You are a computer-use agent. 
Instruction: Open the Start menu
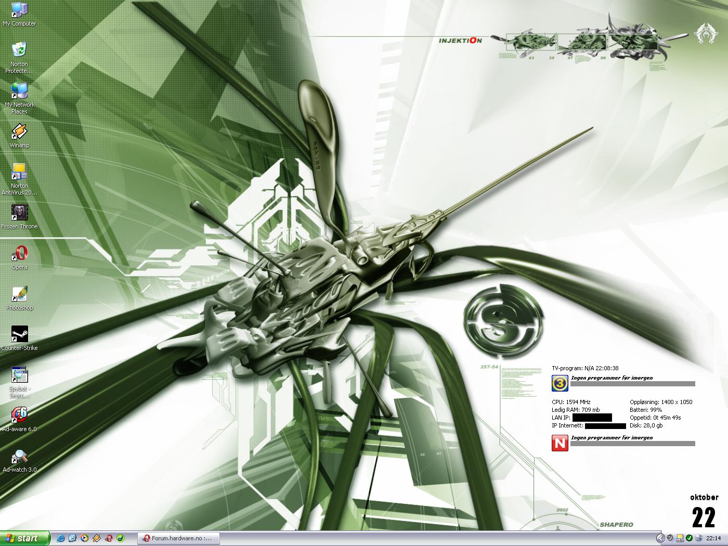click(25, 538)
